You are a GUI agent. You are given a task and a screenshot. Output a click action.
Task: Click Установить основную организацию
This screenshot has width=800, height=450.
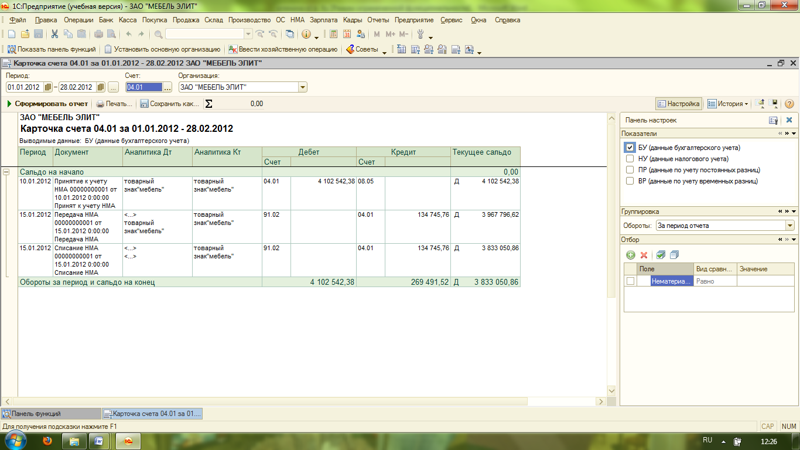pos(162,50)
